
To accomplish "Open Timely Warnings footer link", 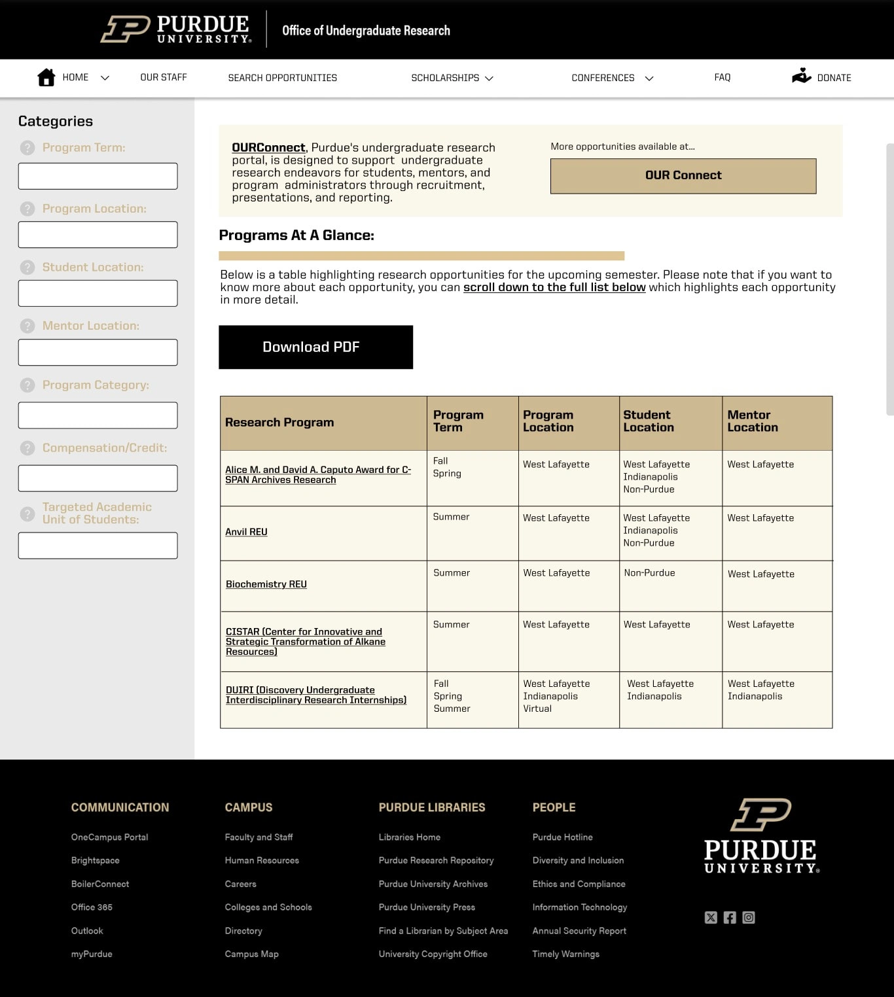I will [566, 954].
